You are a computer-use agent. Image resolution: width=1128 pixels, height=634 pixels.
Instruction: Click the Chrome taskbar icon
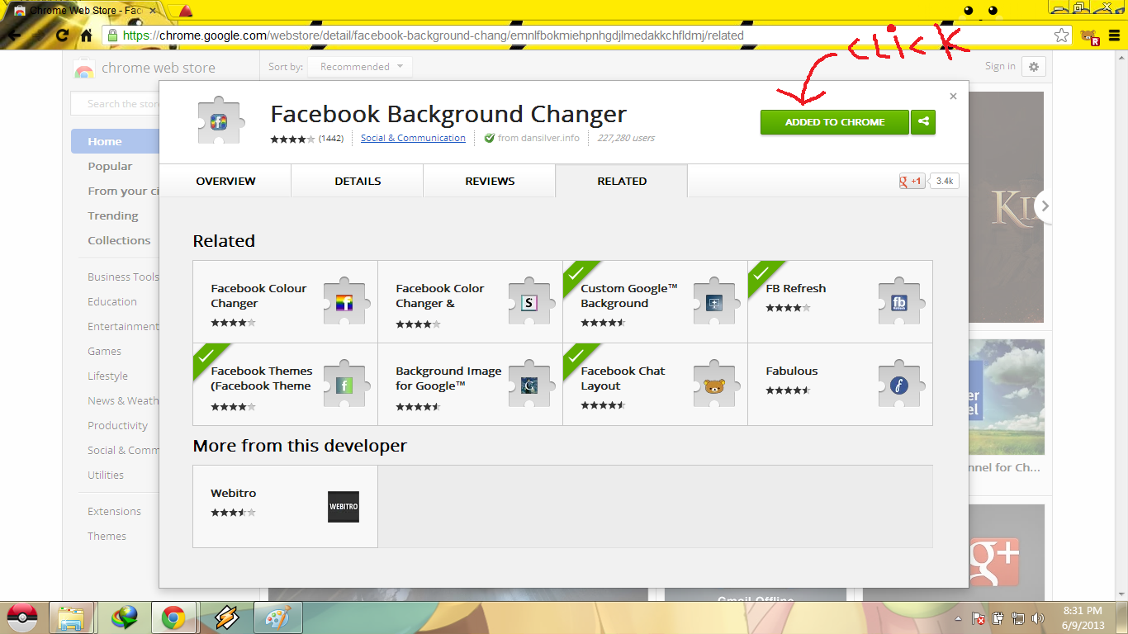click(x=173, y=617)
